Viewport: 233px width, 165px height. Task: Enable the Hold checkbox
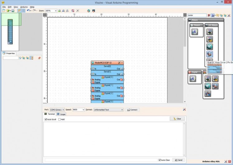59,119
